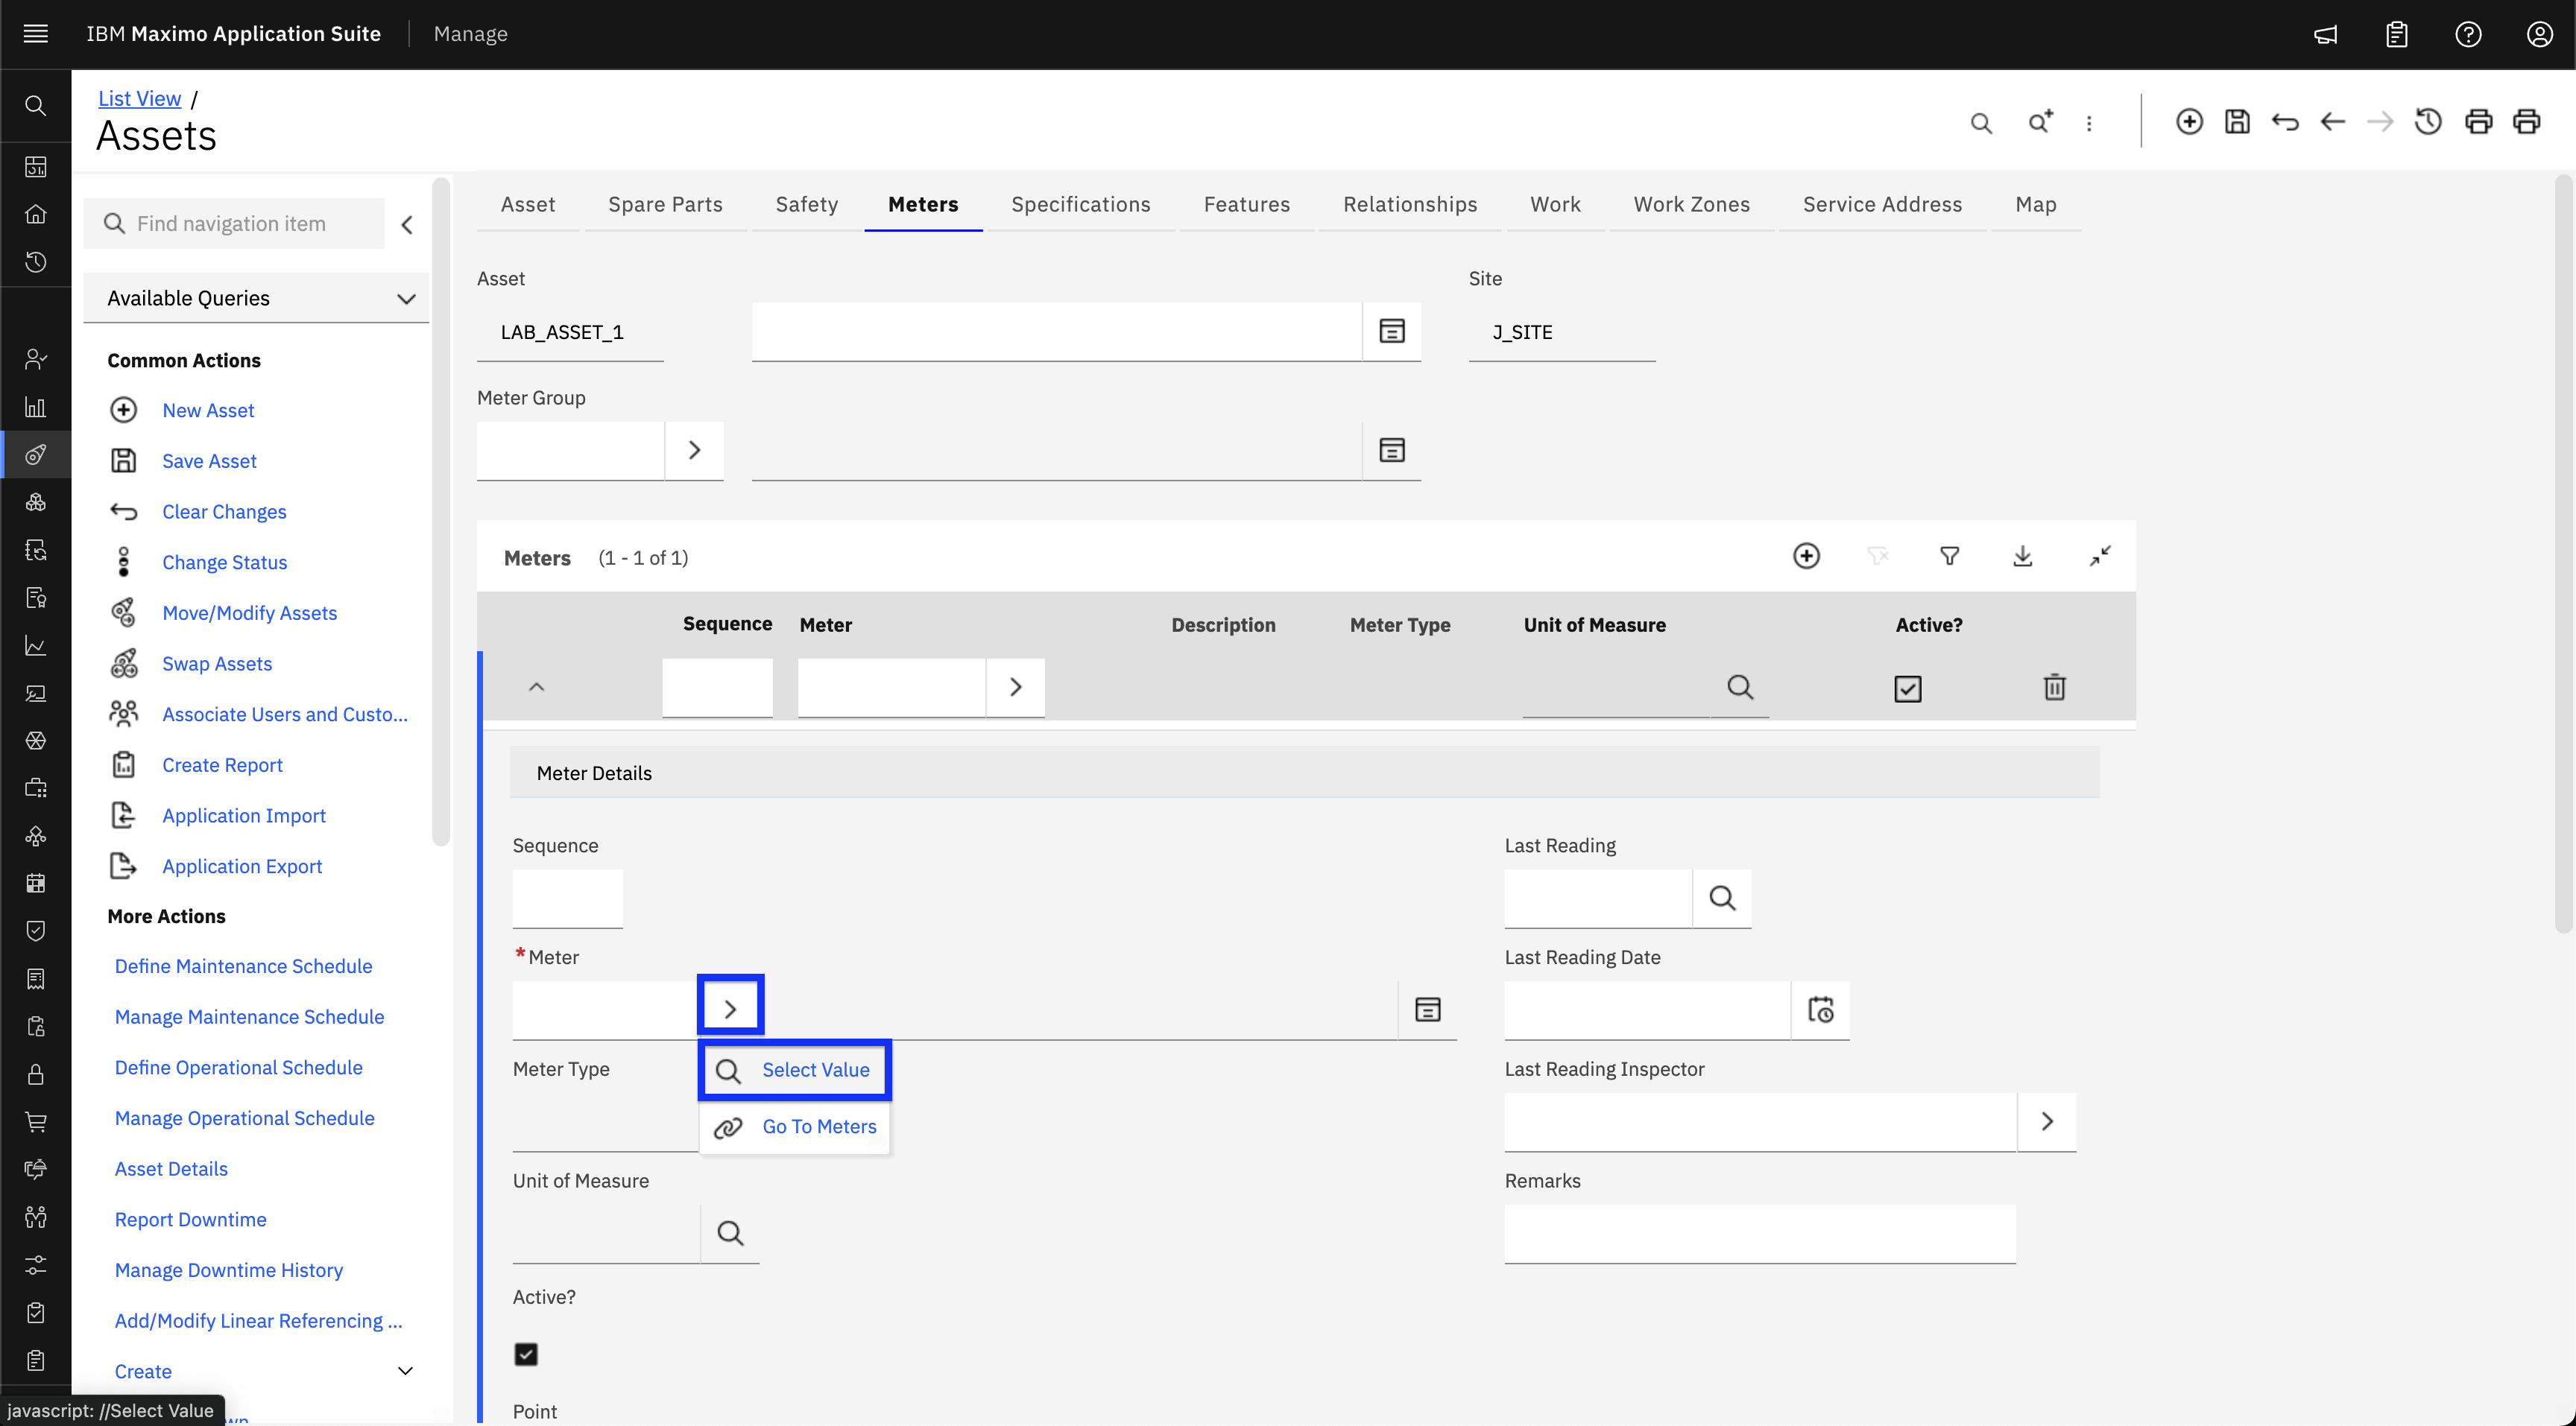Collapse the meter row details chevron

point(536,688)
